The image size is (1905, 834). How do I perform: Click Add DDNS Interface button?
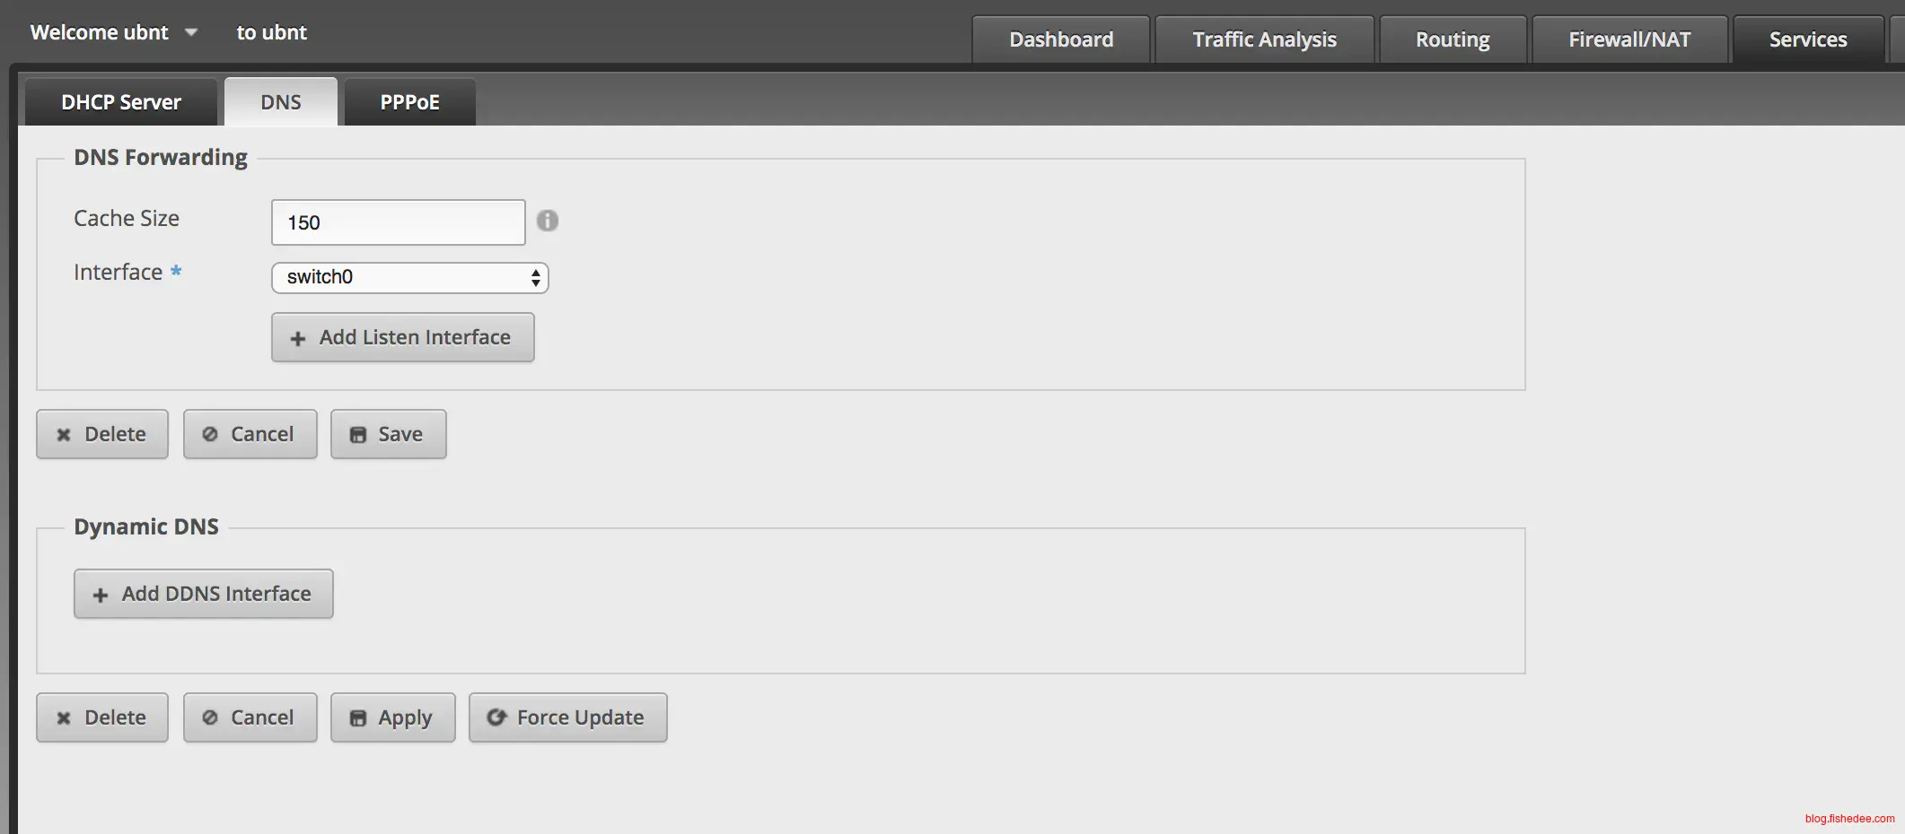[x=203, y=594]
